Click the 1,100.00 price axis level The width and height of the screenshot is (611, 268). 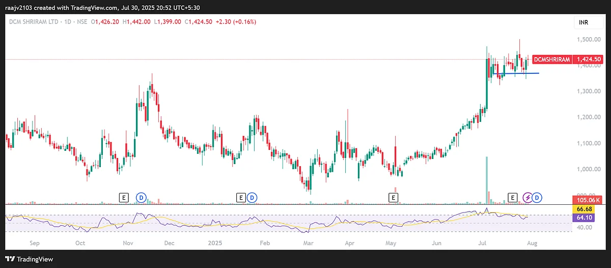pyautogui.click(x=588, y=143)
